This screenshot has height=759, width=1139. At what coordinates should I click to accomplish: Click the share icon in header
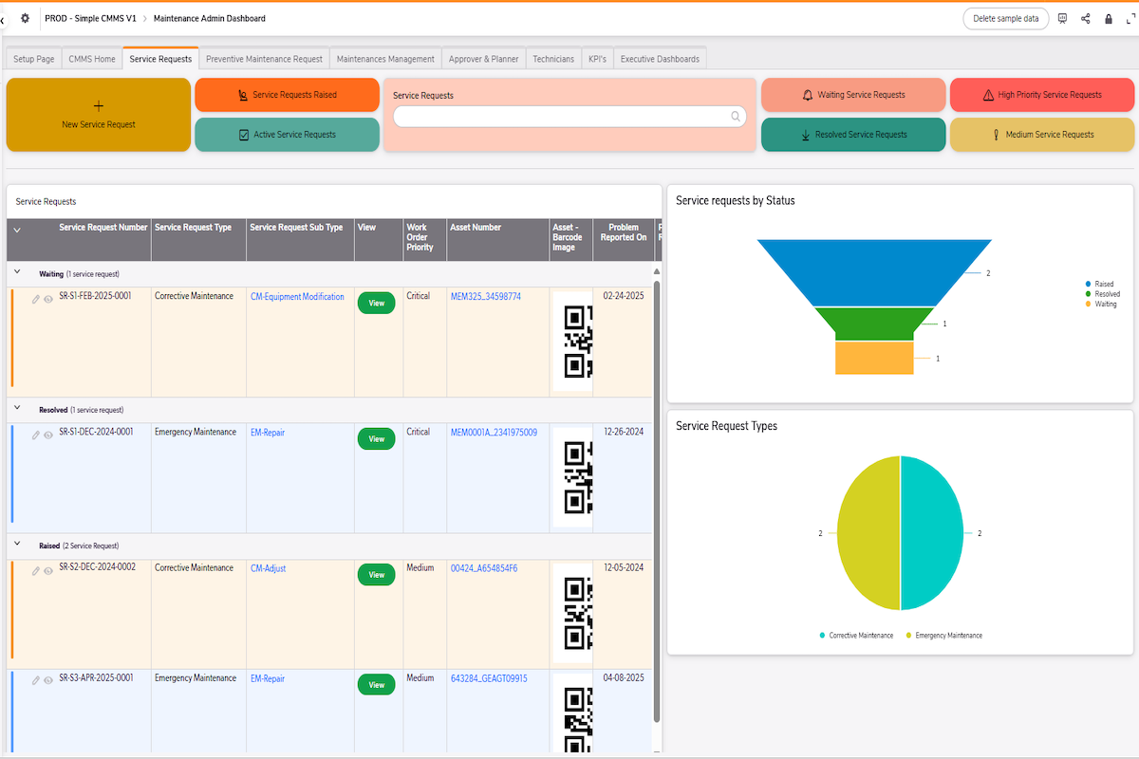coord(1085,18)
